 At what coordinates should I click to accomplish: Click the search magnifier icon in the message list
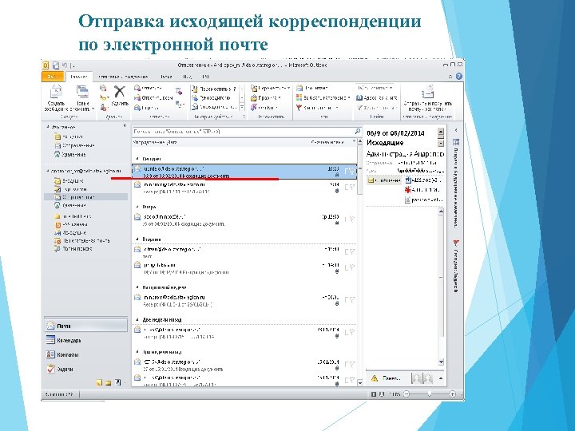tap(358, 131)
